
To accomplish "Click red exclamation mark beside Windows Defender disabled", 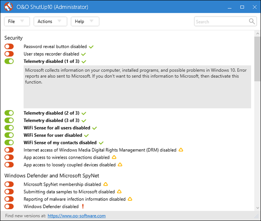I will 83,206.
